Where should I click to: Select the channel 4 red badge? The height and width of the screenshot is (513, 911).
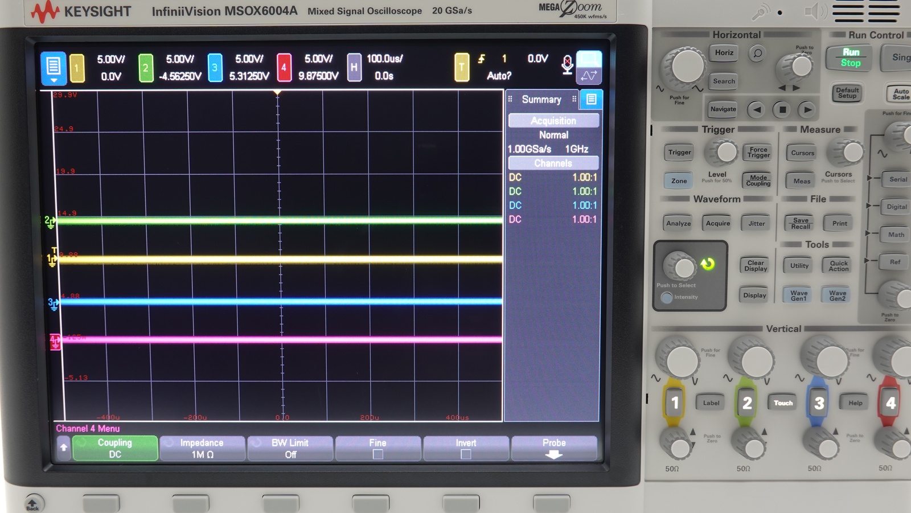[284, 68]
